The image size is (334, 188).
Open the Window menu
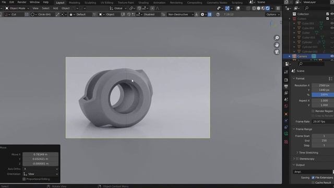click(34, 2)
